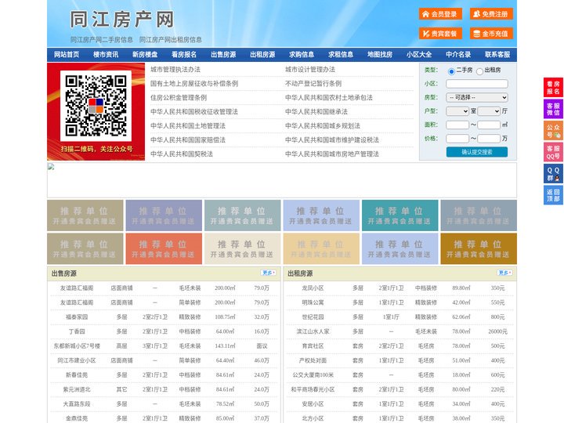564x423 pixels.
Task: Open 中介名录 navigation item
Action: (458, 55)
